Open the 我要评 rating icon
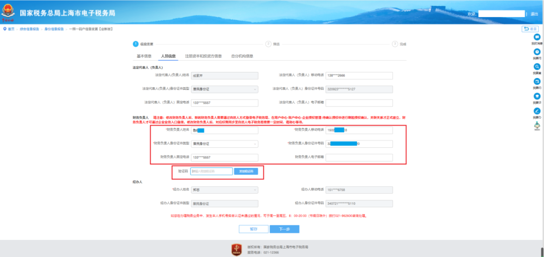 click(537, 97)
